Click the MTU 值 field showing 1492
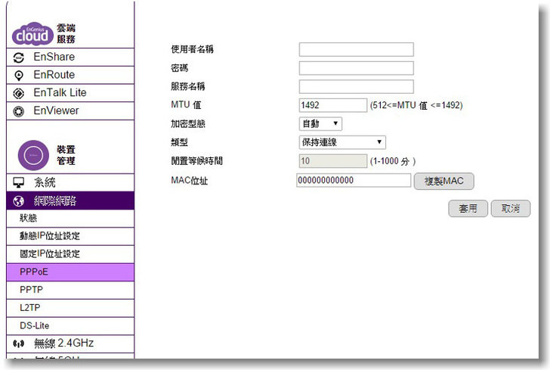550x370 pixels. (332, 105)
